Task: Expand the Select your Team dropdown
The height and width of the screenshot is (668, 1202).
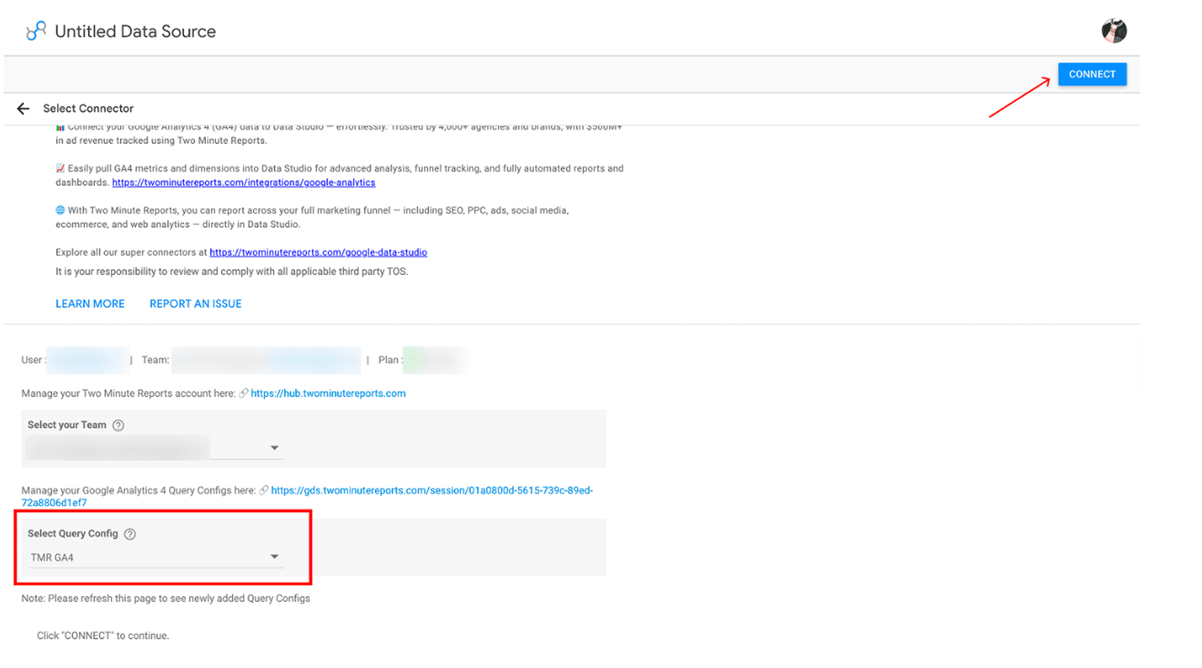Action: pos(155,448)
